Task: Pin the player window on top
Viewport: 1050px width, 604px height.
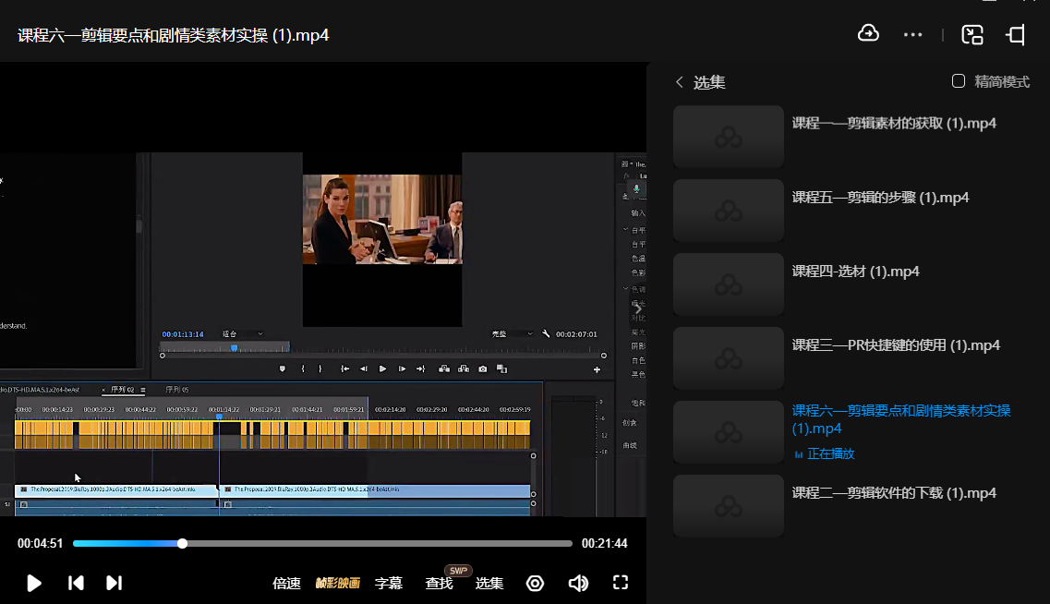Action: point(1016,35)
